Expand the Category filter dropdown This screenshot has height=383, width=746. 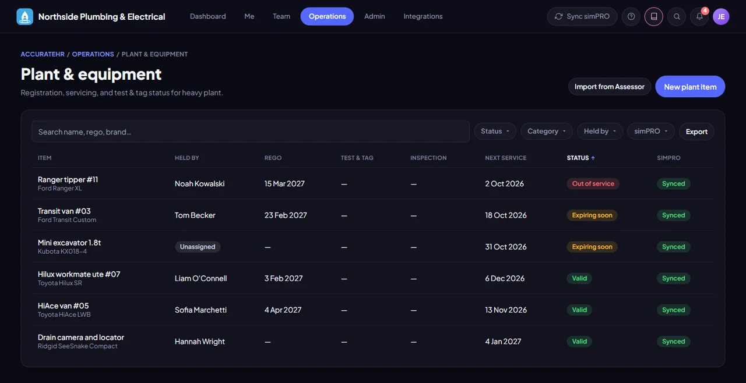tap(547, 132)
